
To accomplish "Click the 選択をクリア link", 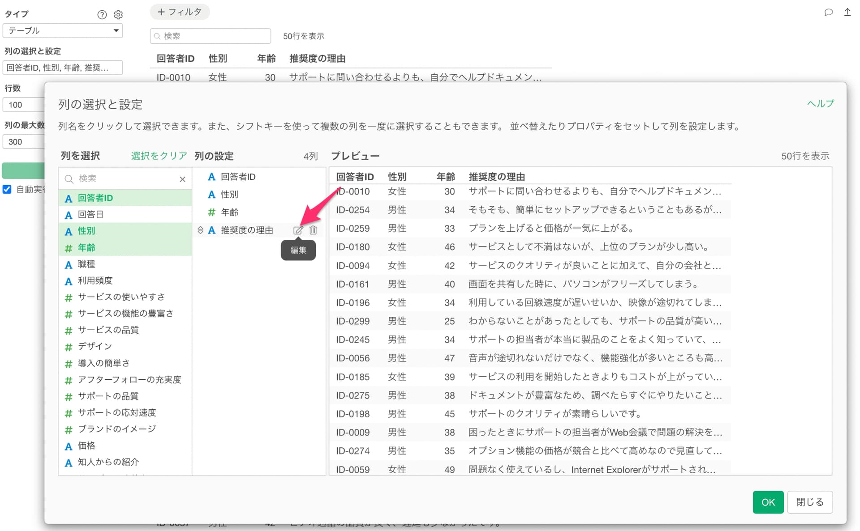I will click(159, 156).
